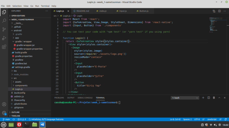This screenshot has width=229, height=128.
Task: Show the Problems panel tab
Action: click(x=59, y=98)
